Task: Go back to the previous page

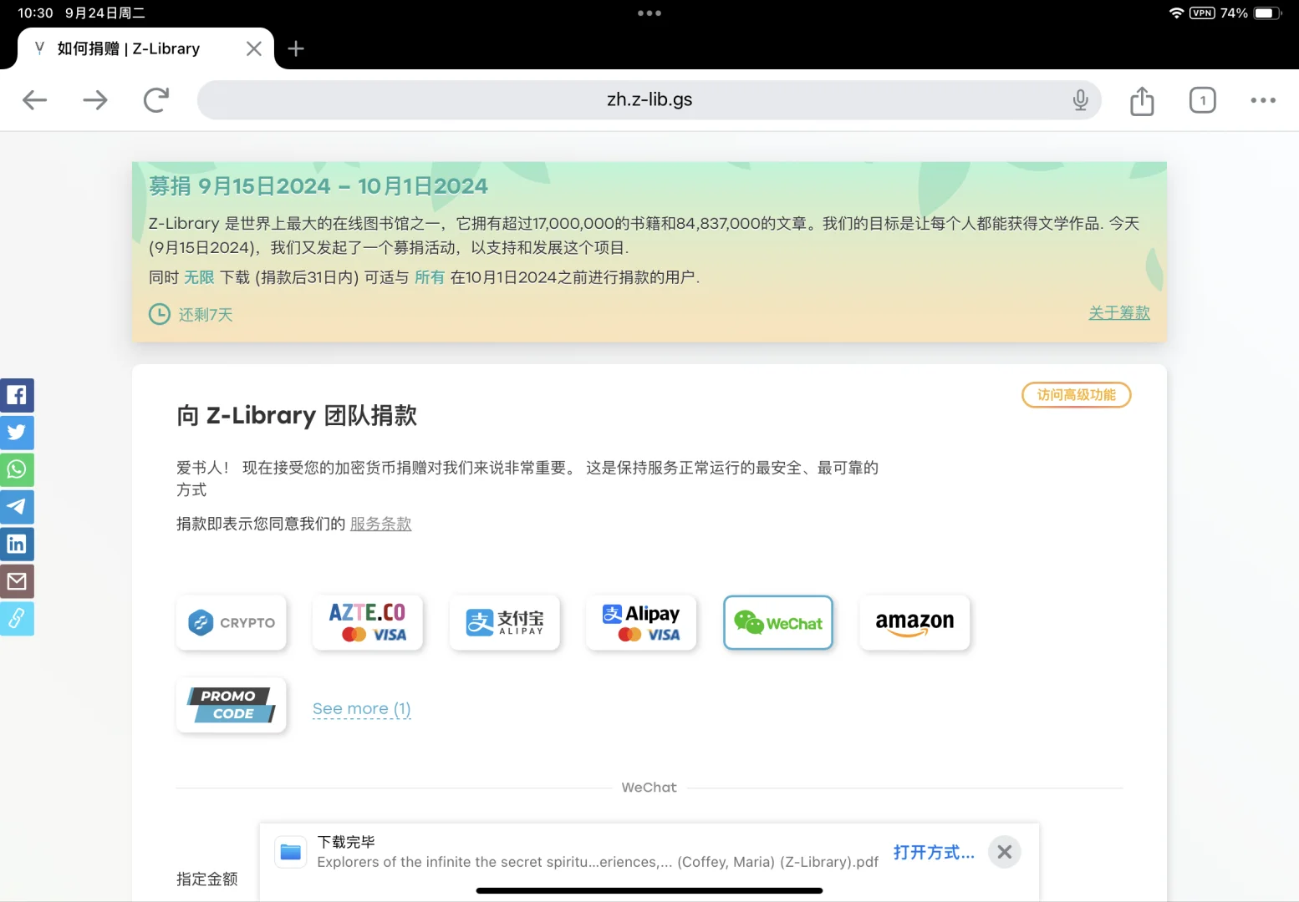Action: 34,100
